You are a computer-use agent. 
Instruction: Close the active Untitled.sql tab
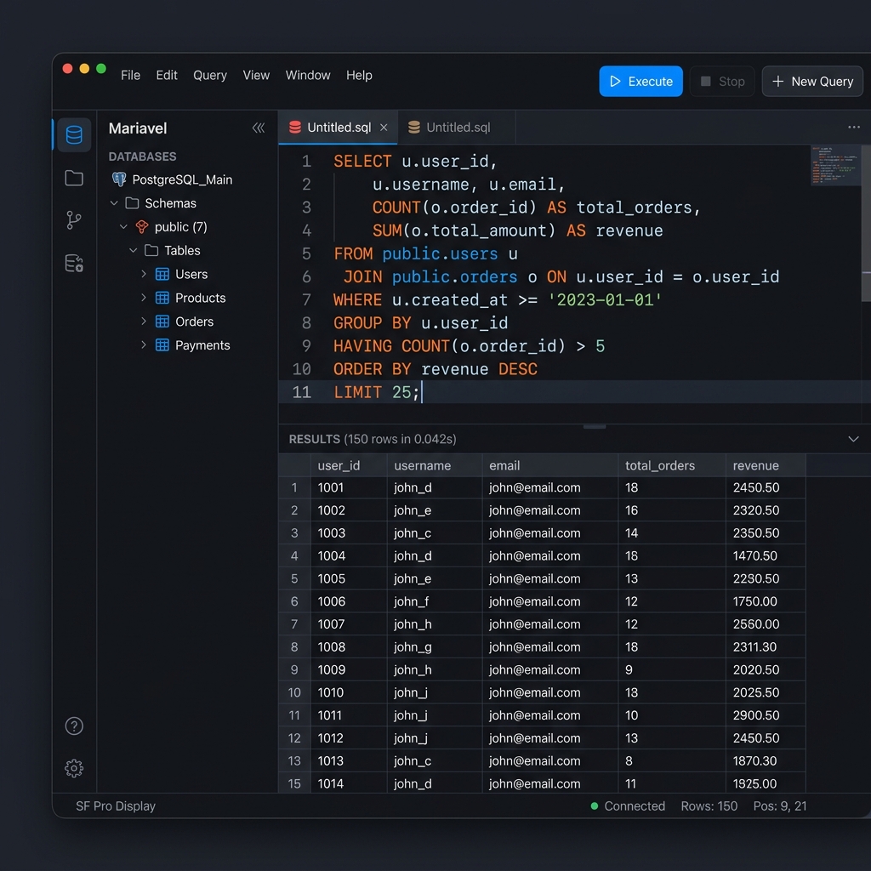click(384, 128)
